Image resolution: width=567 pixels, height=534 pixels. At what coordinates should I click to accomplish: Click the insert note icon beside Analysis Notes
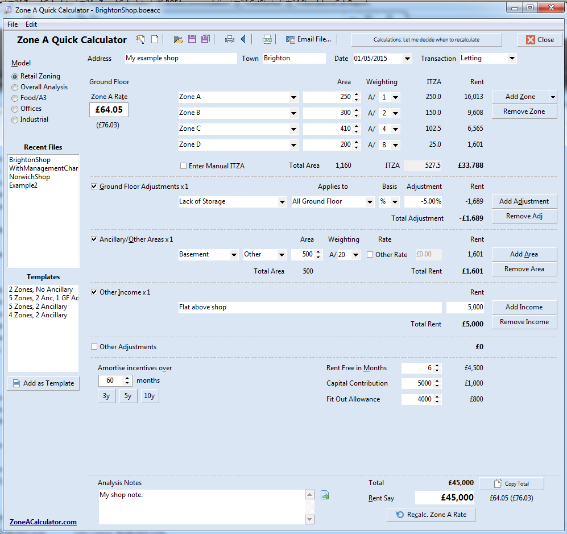coord(325,495)
